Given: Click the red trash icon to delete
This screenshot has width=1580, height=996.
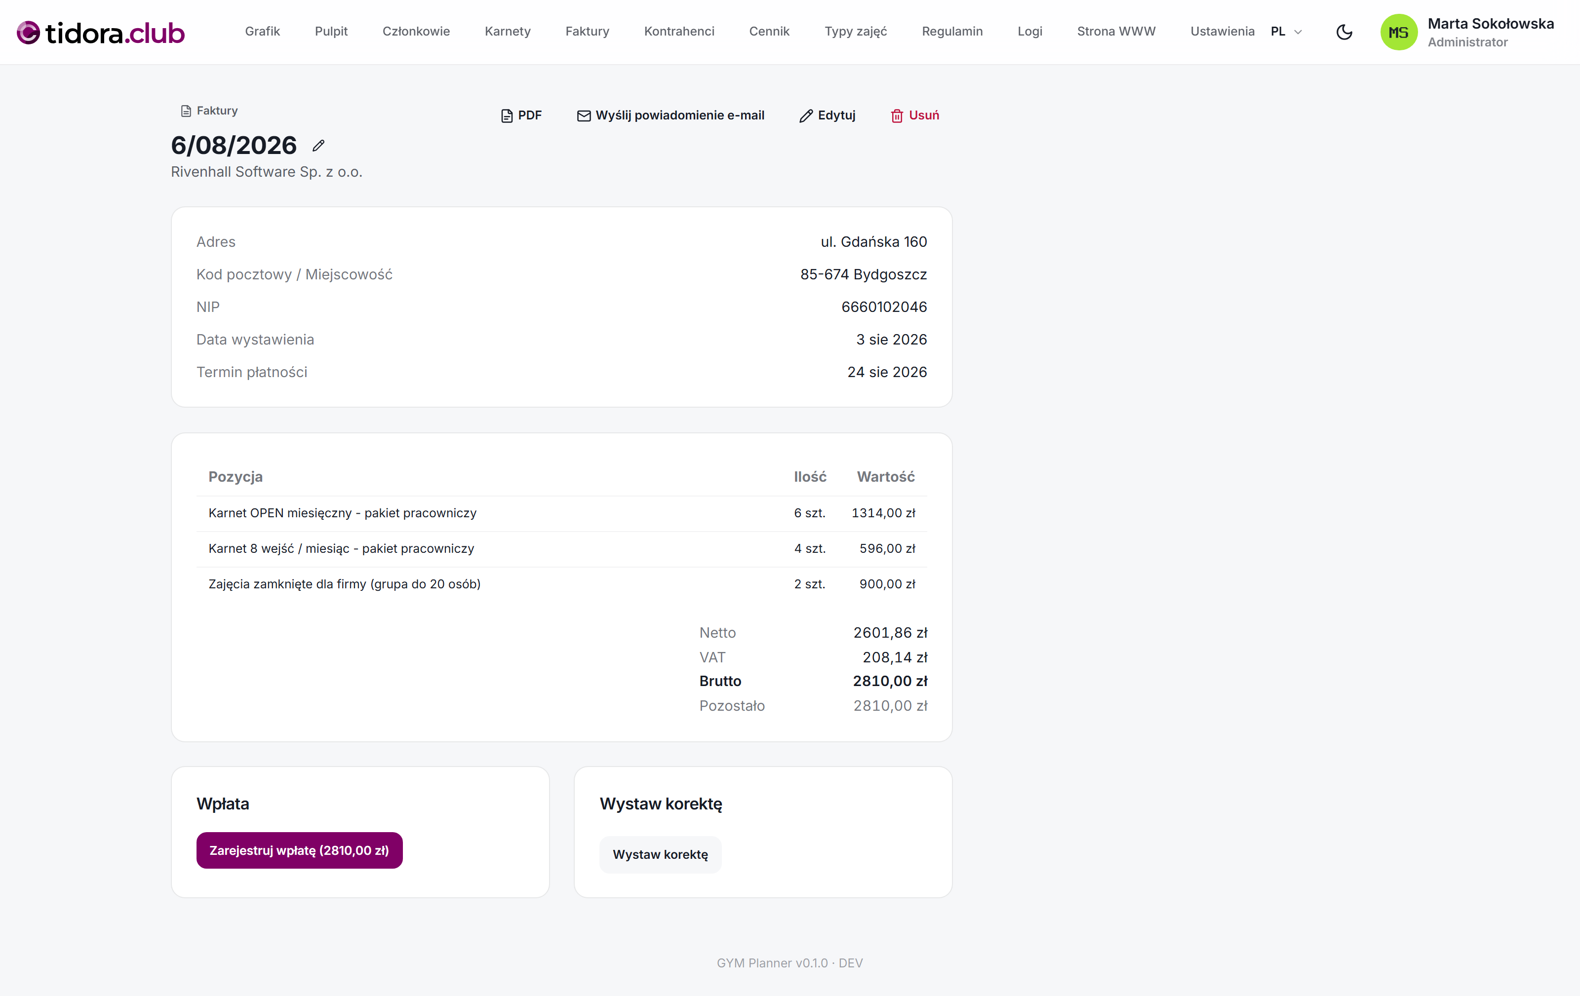Looking at the screenshot, I should (x=896, y=116).
